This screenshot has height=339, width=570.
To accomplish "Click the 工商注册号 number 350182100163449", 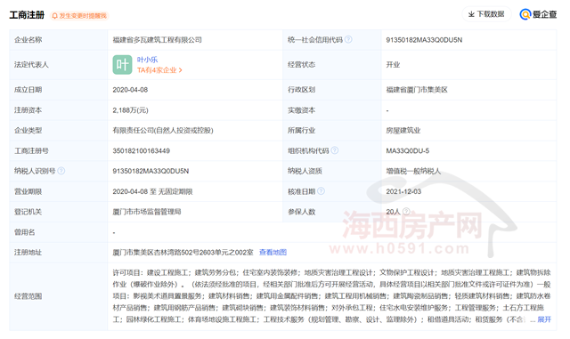I will click(x=141, y=150).
